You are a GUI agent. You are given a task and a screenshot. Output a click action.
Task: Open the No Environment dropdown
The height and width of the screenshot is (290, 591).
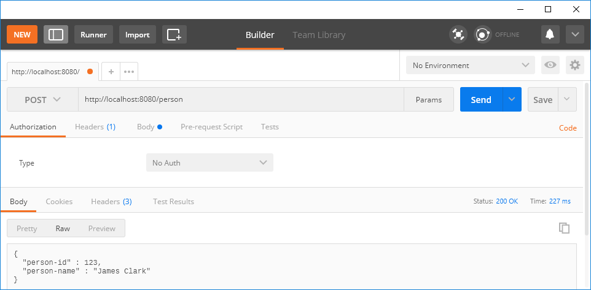[471, 66]
